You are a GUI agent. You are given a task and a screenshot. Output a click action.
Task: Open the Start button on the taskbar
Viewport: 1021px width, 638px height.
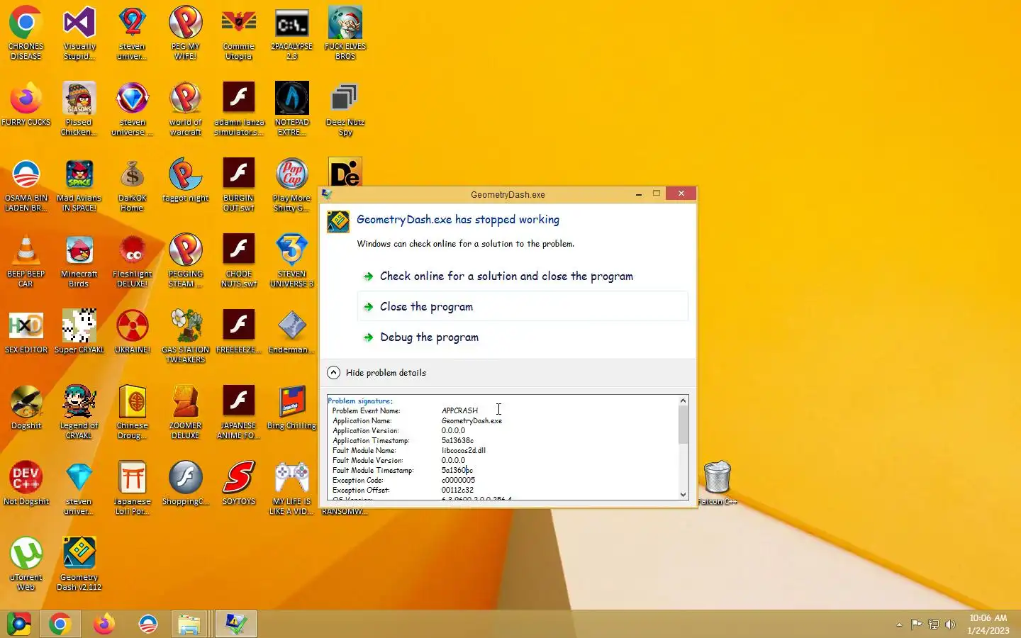pyautogui.click(x=19, y=624)
